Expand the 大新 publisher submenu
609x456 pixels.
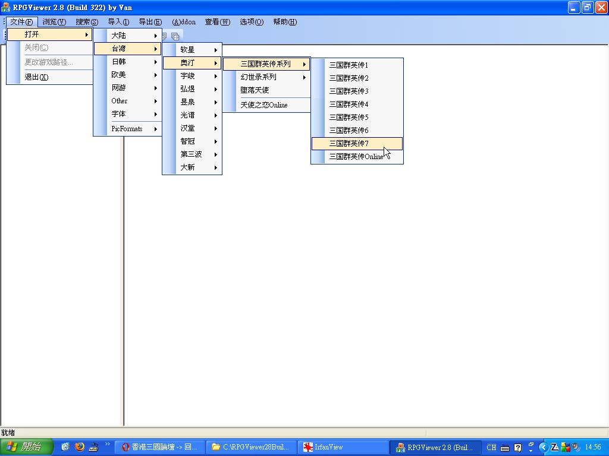192,167
